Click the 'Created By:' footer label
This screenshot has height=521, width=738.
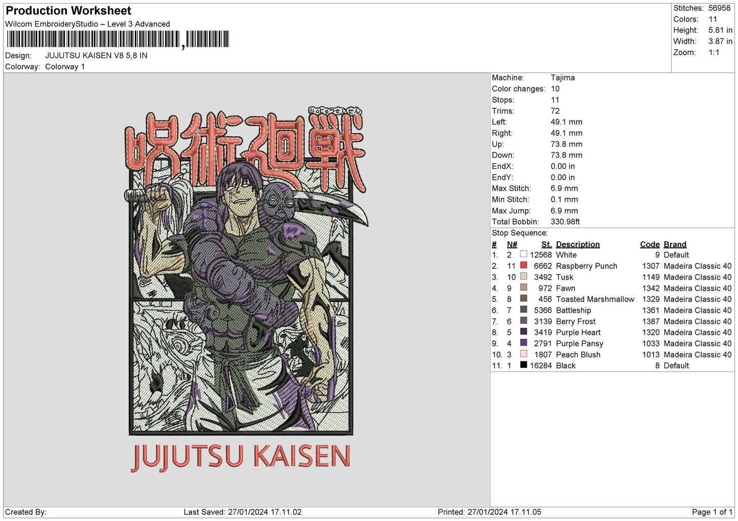26,512
